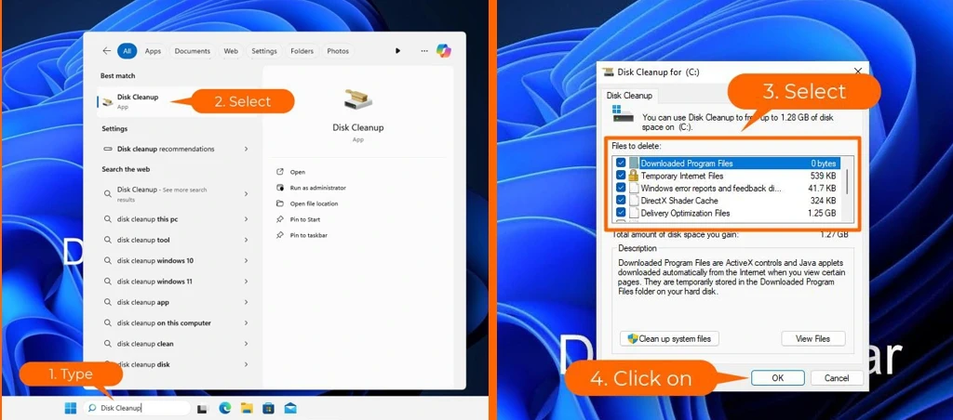Image resolution: width=953 pixels, height=420 pixels.
Task: Uncheck Temporary Internet Files checkbox
Action: point(620,176)
